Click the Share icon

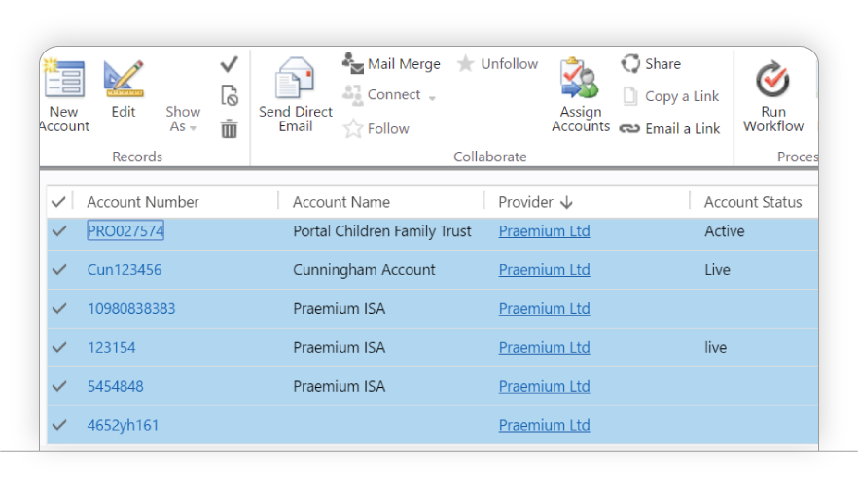coord(630,63)
